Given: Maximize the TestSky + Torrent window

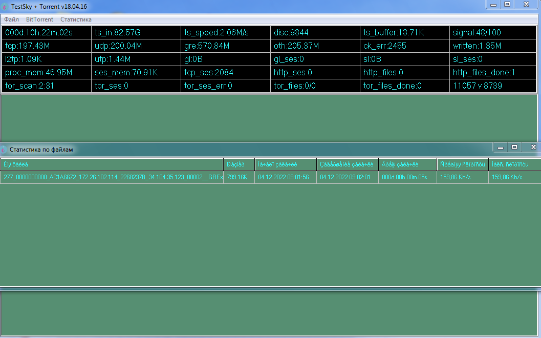Looking at the screenshot, I should point(507,4).
